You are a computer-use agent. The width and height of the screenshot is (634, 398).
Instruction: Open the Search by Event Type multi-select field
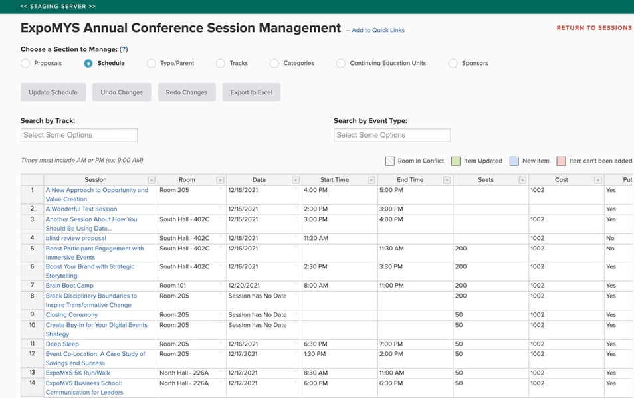click(x=392, y=135)
